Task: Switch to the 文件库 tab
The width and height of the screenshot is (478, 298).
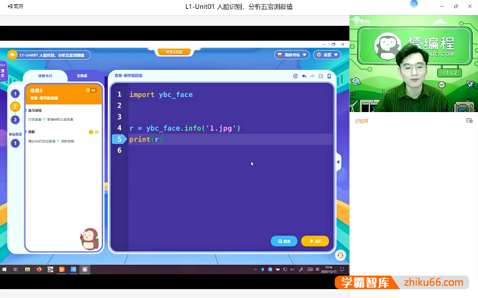Action: pos(81,76)
